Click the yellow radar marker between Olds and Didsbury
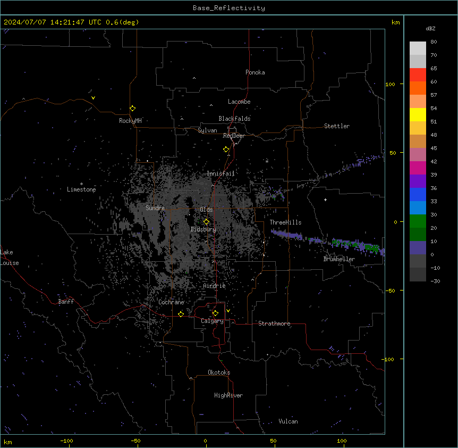Image resolution: width=458 pixels, height=448 pixels. click(x=207, y=222)
